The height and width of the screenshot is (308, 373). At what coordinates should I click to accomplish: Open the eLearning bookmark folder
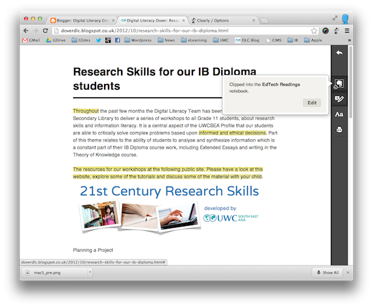click(194, 40)
